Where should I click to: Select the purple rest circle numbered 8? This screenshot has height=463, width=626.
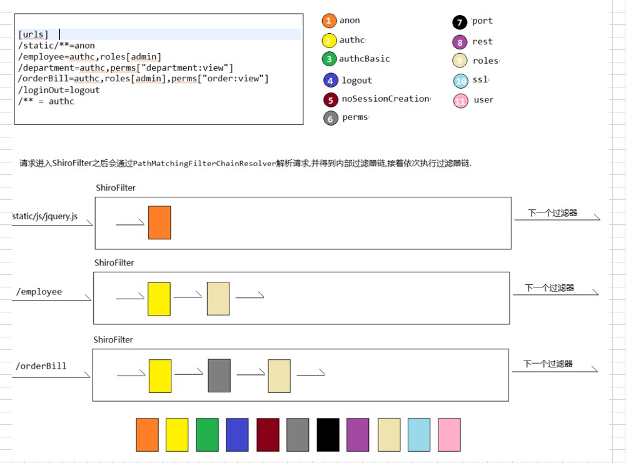click(460, 42)
